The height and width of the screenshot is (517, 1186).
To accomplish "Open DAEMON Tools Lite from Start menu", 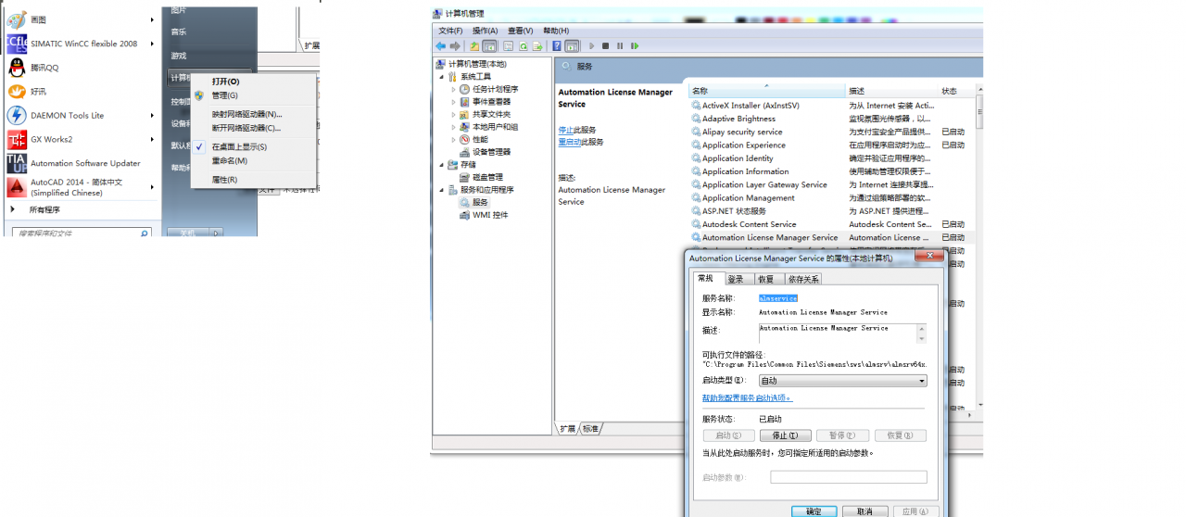I will coord(67,116).
